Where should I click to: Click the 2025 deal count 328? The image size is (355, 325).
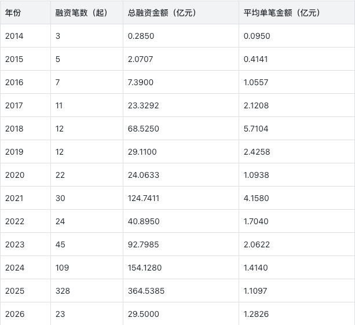tap(63, 291)
